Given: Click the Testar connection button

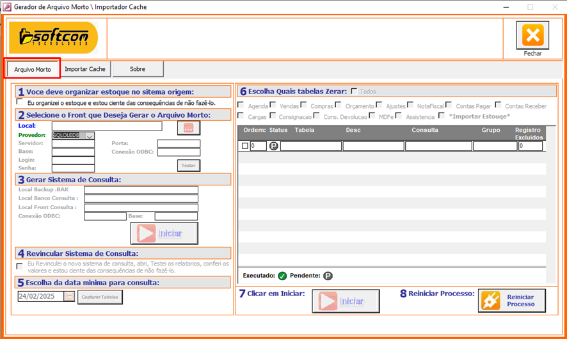Looking at the screenshot, I should coord(188,165).
